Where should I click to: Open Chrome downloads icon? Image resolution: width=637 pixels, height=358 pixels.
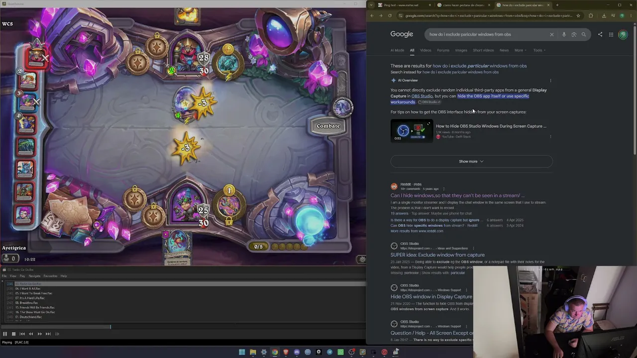coord(604,15)
